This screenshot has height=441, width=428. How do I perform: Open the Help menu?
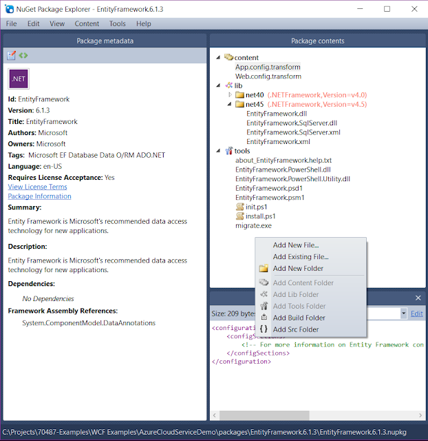point(144,23)
